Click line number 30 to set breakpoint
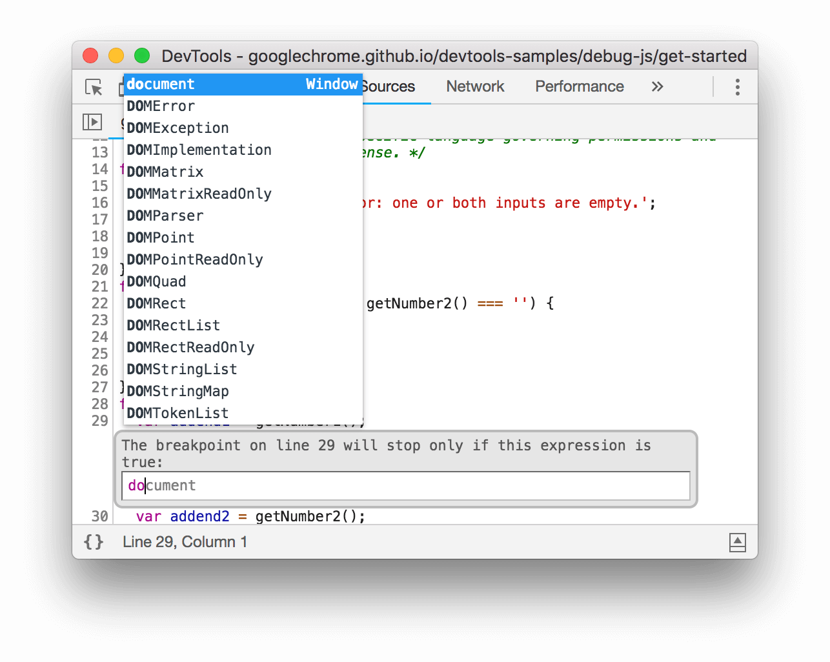830x662 pixels. tap(99, 516)
